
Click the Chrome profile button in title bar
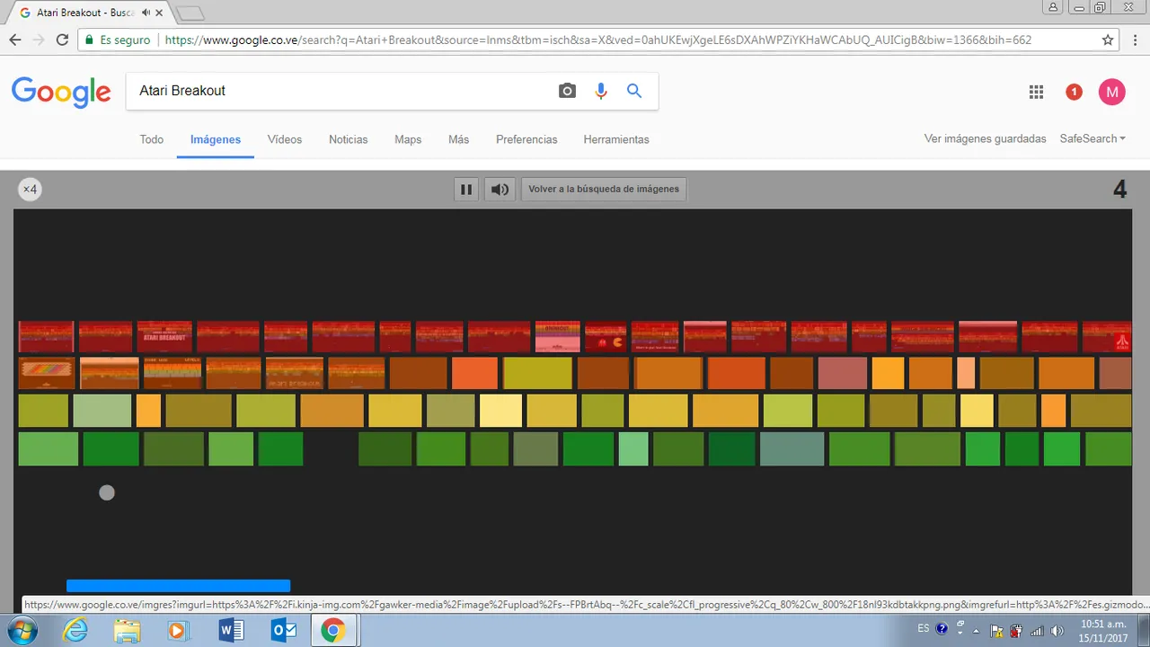[1053, 7]
